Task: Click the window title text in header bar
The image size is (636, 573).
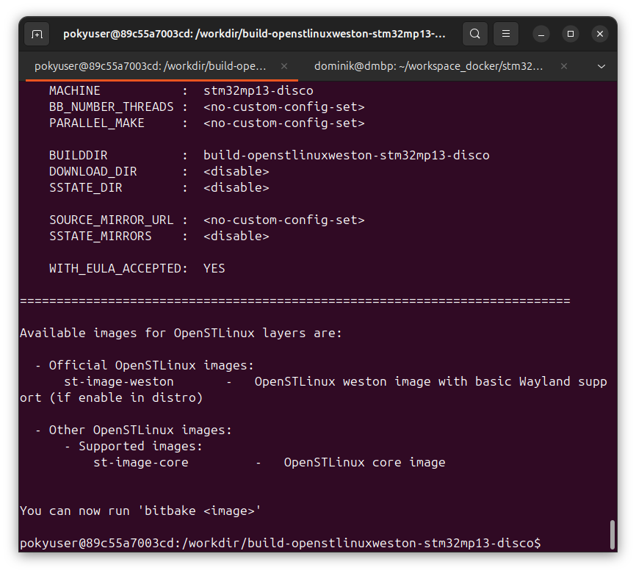Action: (254, 34)
